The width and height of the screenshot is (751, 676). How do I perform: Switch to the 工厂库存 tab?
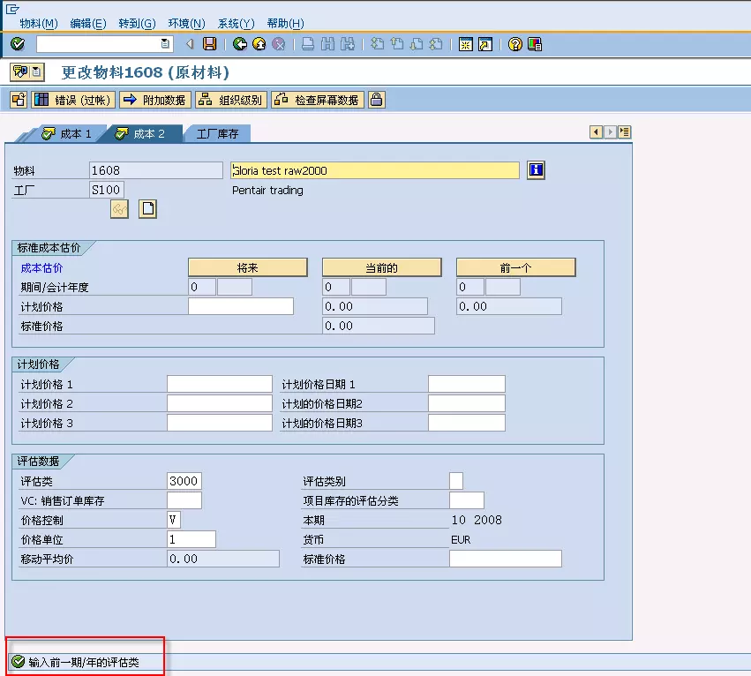[x=217, y=133]
